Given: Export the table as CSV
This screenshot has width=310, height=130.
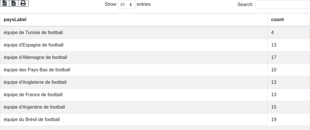Looking at the screenshot, I should point(5,3).
